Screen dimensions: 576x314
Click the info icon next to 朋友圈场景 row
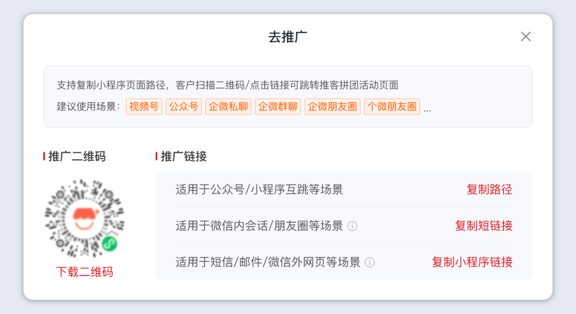click(x=353, y=226)
